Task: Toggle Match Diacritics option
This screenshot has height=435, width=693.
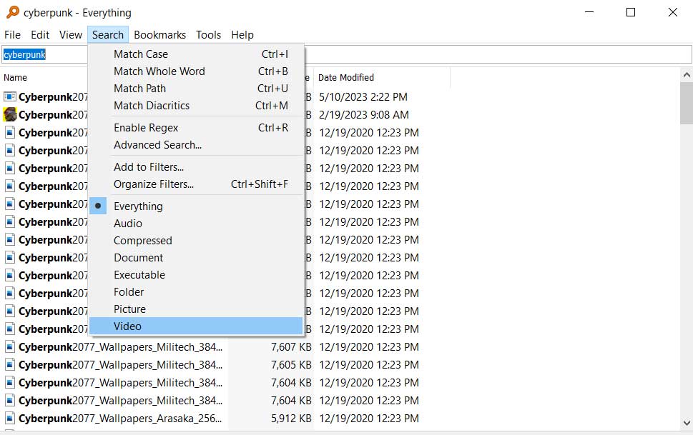Action: (x=196, y=106)
